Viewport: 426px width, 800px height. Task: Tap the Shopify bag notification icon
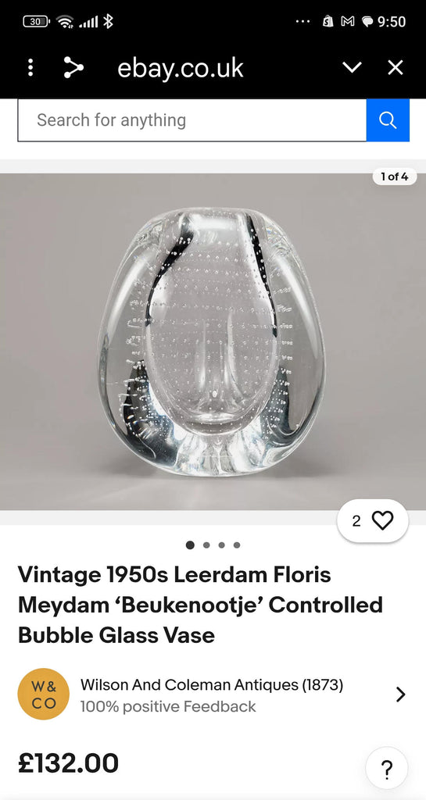coord(328,21)
